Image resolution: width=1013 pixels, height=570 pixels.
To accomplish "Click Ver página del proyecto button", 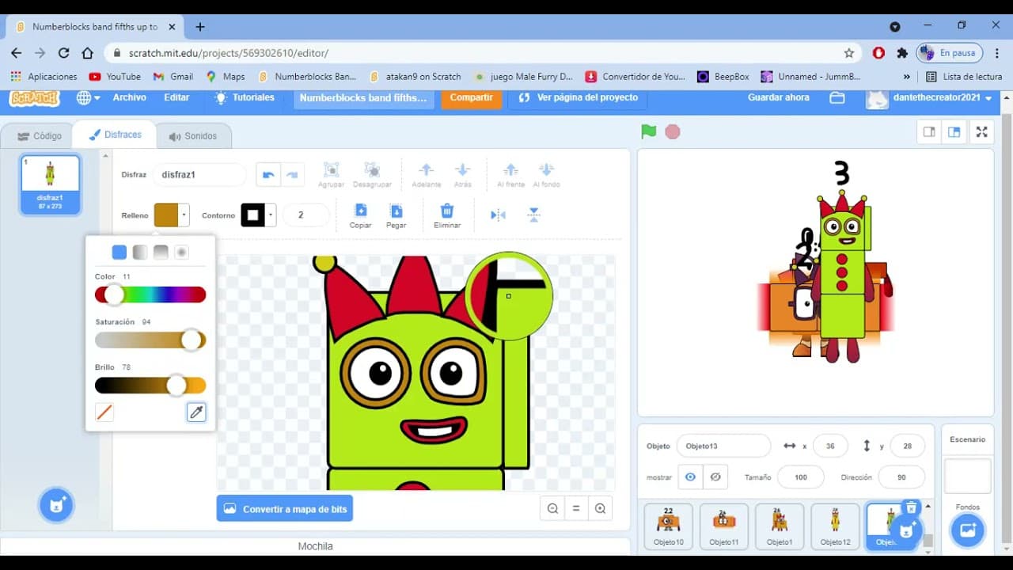I will [x=579, y=98].
